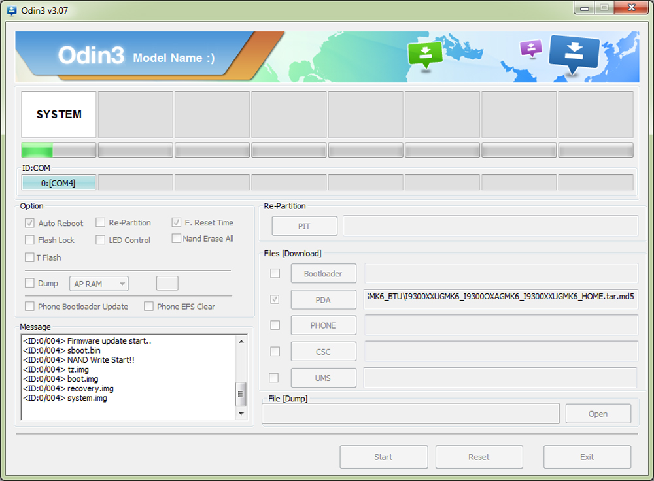Open the AP RAM dropdown
Screen dimensions: 654x481
(99, 284)
